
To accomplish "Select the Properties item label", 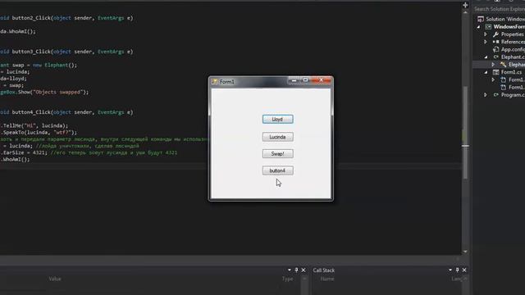I will 512,34.
